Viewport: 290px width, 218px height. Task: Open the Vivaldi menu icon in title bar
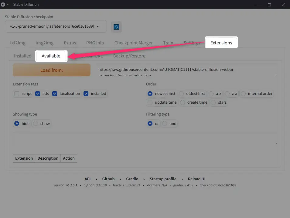[x=3, y=5]
